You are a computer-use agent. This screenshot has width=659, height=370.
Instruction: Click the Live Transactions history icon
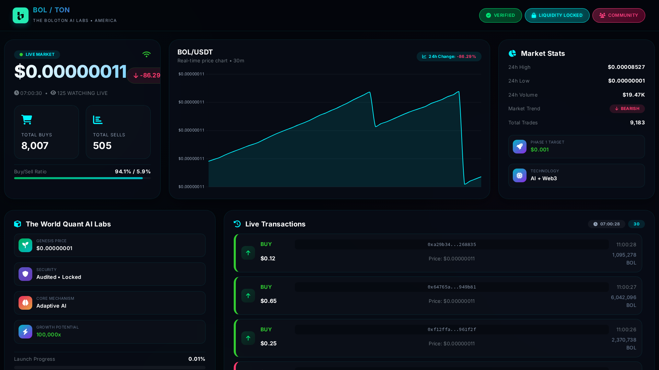[x=237, y=224]
